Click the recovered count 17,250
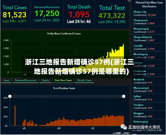 [x=47, y=13]
